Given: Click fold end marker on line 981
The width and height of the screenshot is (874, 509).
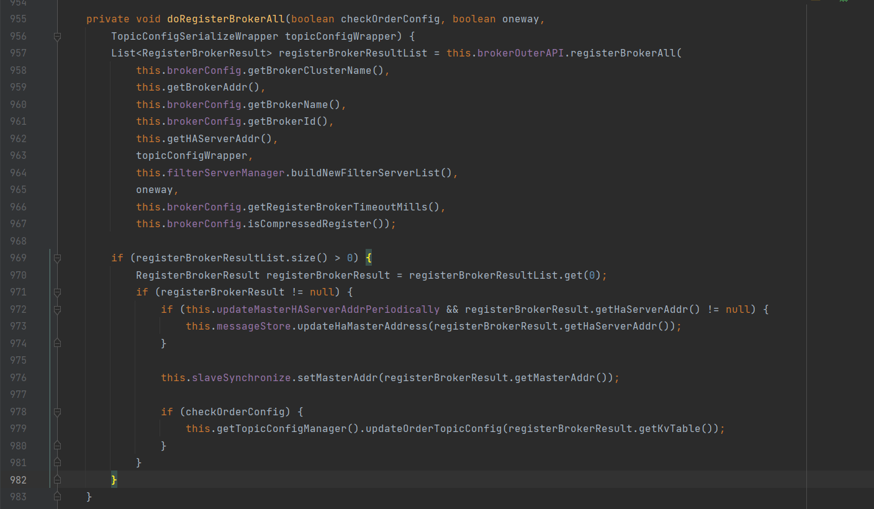Looking at the screenshot, I should pyautogui.click(x=57, y=462).
